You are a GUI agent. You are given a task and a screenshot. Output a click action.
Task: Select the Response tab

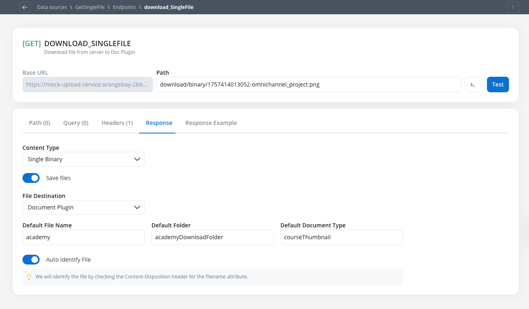pyautogui.click(x=159, y=123)
